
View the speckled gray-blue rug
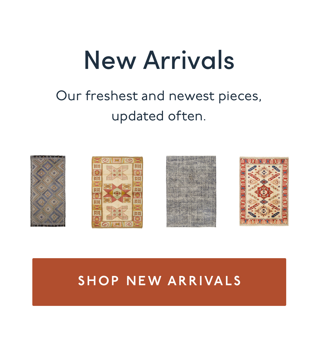click(191, 191)
